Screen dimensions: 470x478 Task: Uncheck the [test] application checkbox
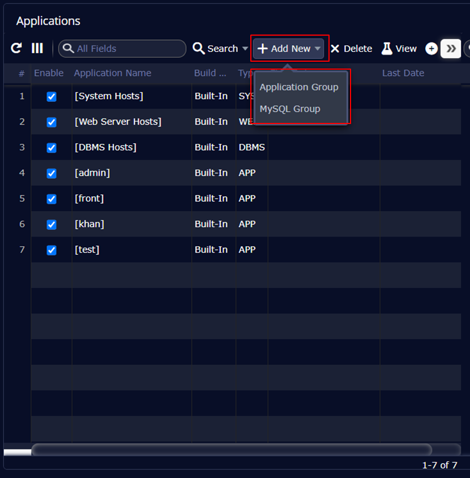(x=52, y=250)
